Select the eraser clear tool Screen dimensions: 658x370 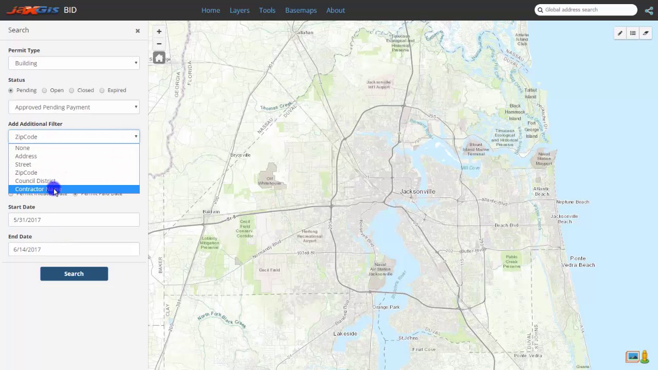click(x=646, y=33)
